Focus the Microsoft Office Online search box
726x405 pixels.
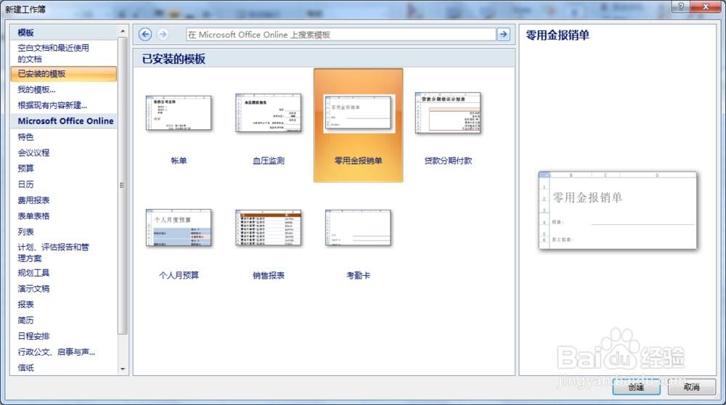[340, 35]
